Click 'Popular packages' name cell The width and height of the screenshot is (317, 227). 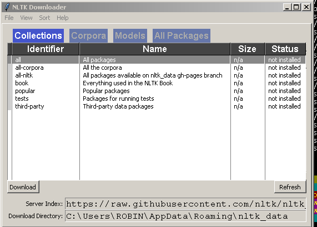(106, 91)
